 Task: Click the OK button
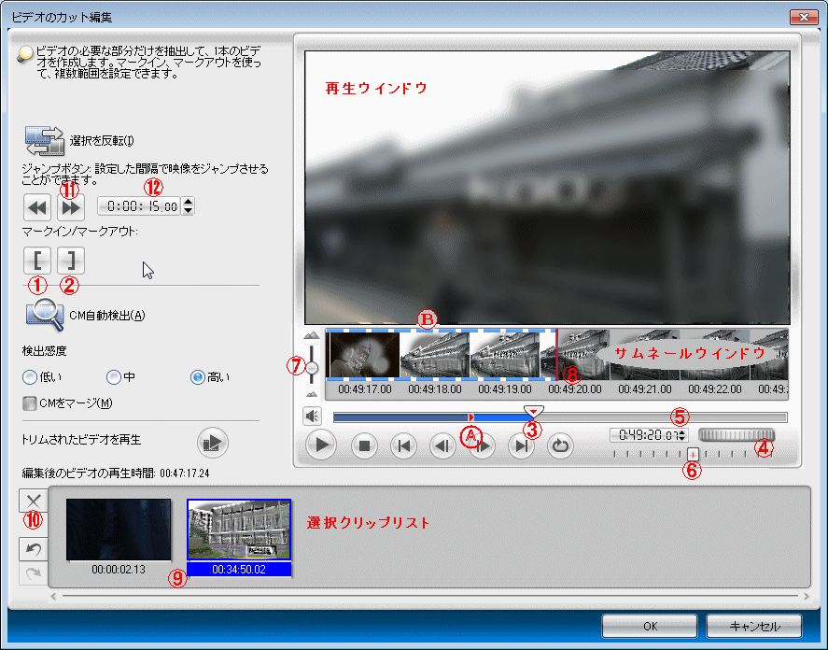pos(649,625)
